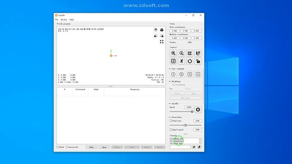292x164 pixels.
Task: Open the File menu
Action: 57,20
